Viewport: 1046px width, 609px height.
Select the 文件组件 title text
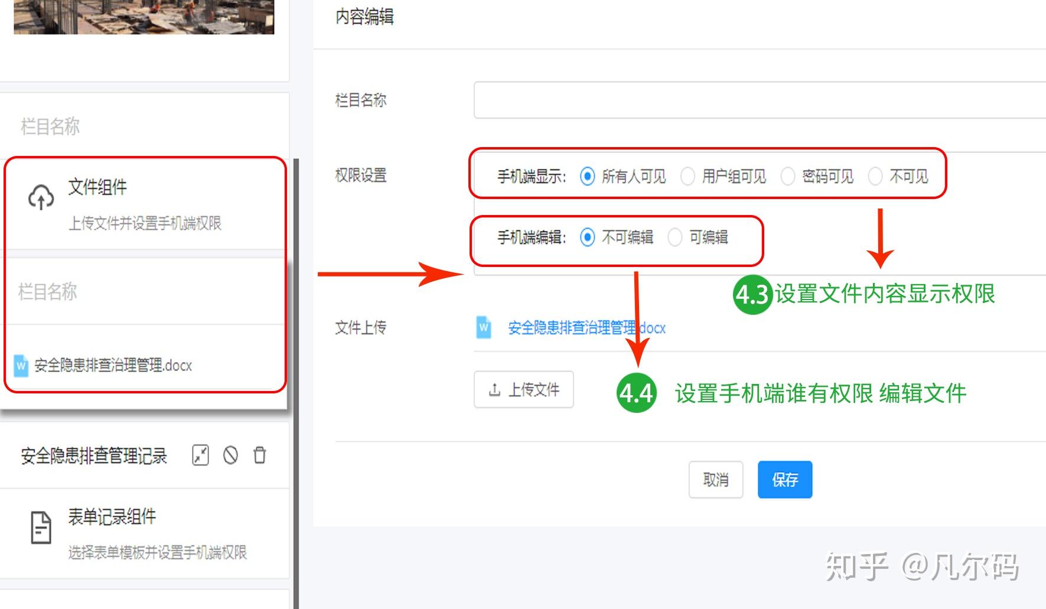tap(97, 187)
